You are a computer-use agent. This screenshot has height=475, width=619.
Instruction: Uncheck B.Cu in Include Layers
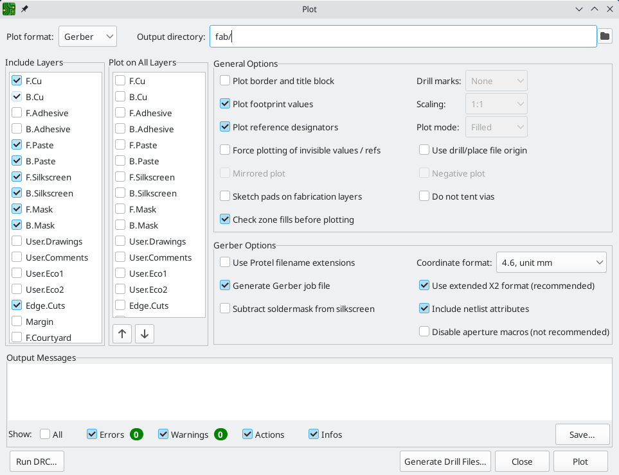(x=17, y=96)
